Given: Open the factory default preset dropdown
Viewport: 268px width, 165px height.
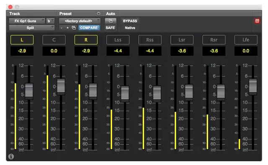Looking at the screenshot, I should 80,21.
